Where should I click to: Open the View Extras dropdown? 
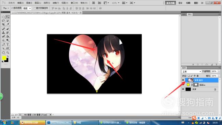click(106, 3)
